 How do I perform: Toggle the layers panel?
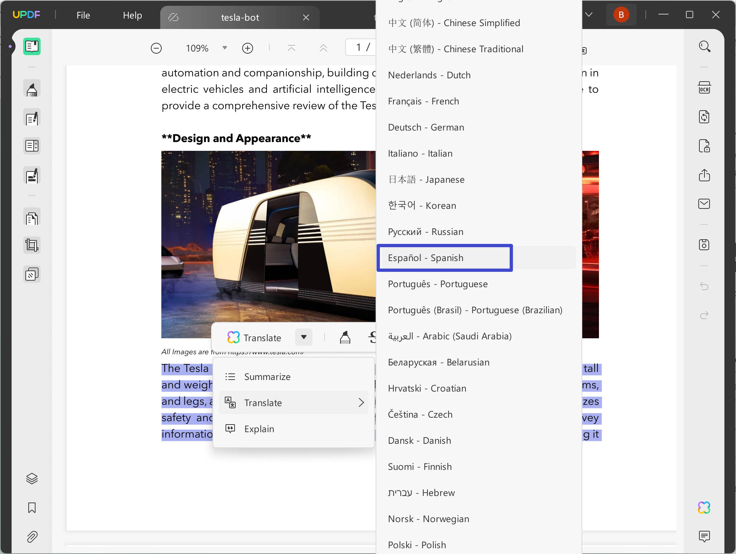pos(32,478)
